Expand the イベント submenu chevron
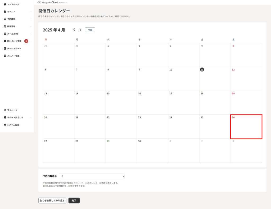This screenshot has height=209, width=271. pyautogui.click(x=30, y=12)
